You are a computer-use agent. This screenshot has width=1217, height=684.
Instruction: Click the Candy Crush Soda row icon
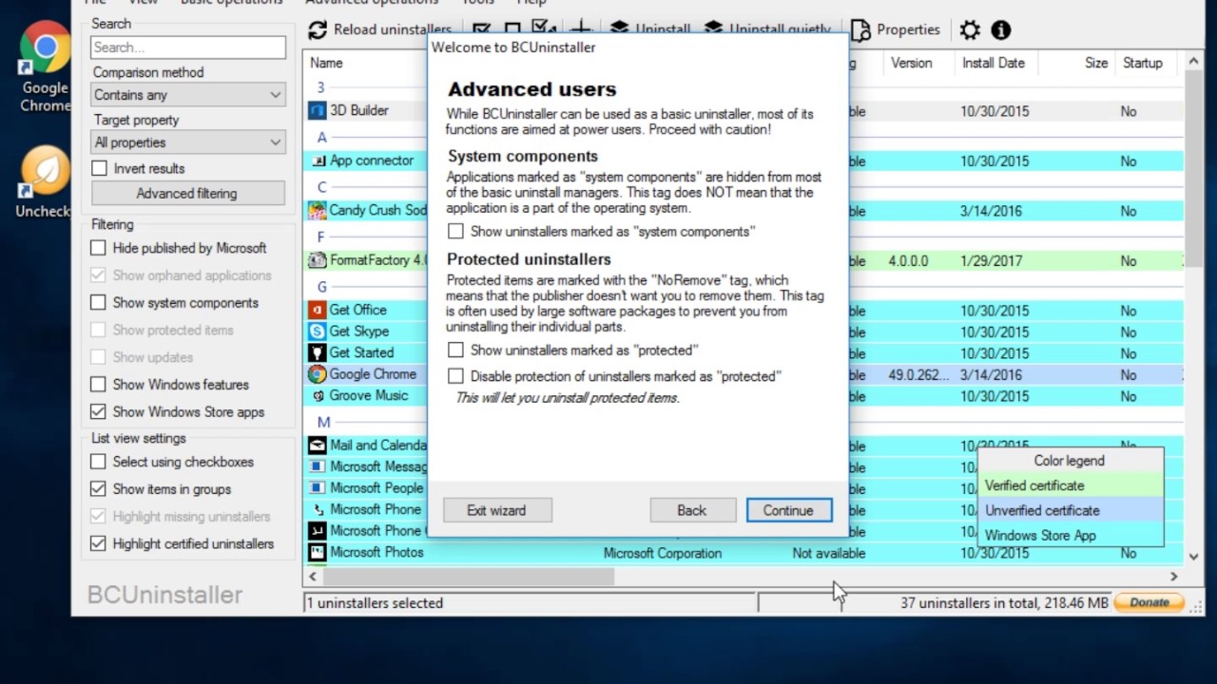point(318,211)
